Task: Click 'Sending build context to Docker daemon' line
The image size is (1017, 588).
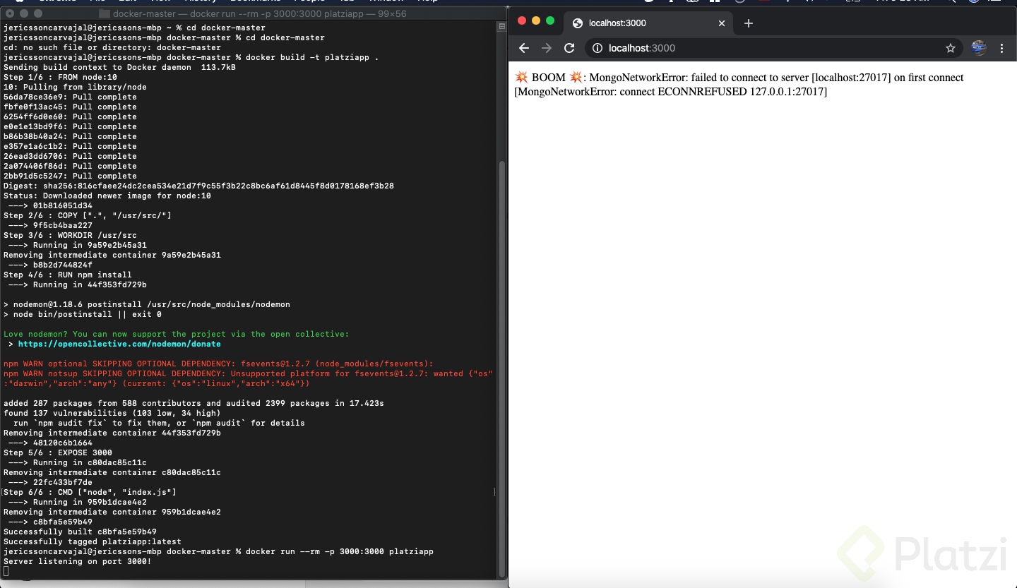Action: point(119,67)
